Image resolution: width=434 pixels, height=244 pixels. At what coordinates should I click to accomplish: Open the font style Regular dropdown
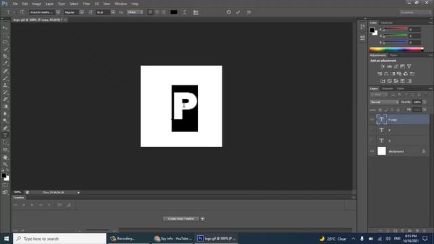(81, 12)
